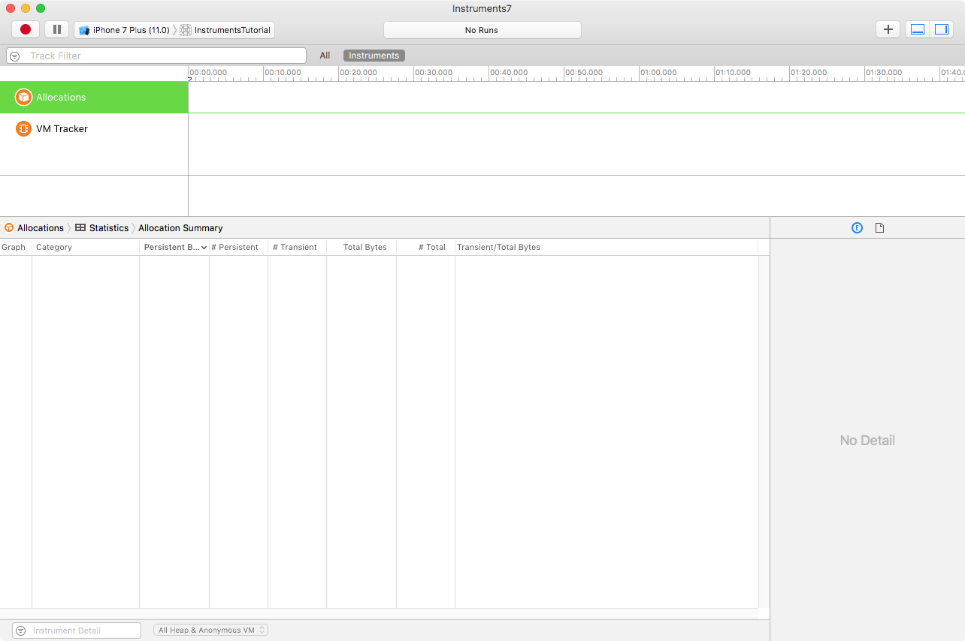Viewport: 965px width, 641px height.
Task: Sort by Transient/Total Bytes column
Action: 606,247
